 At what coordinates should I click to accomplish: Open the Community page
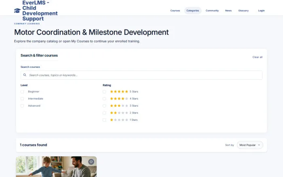click(212, 11)
